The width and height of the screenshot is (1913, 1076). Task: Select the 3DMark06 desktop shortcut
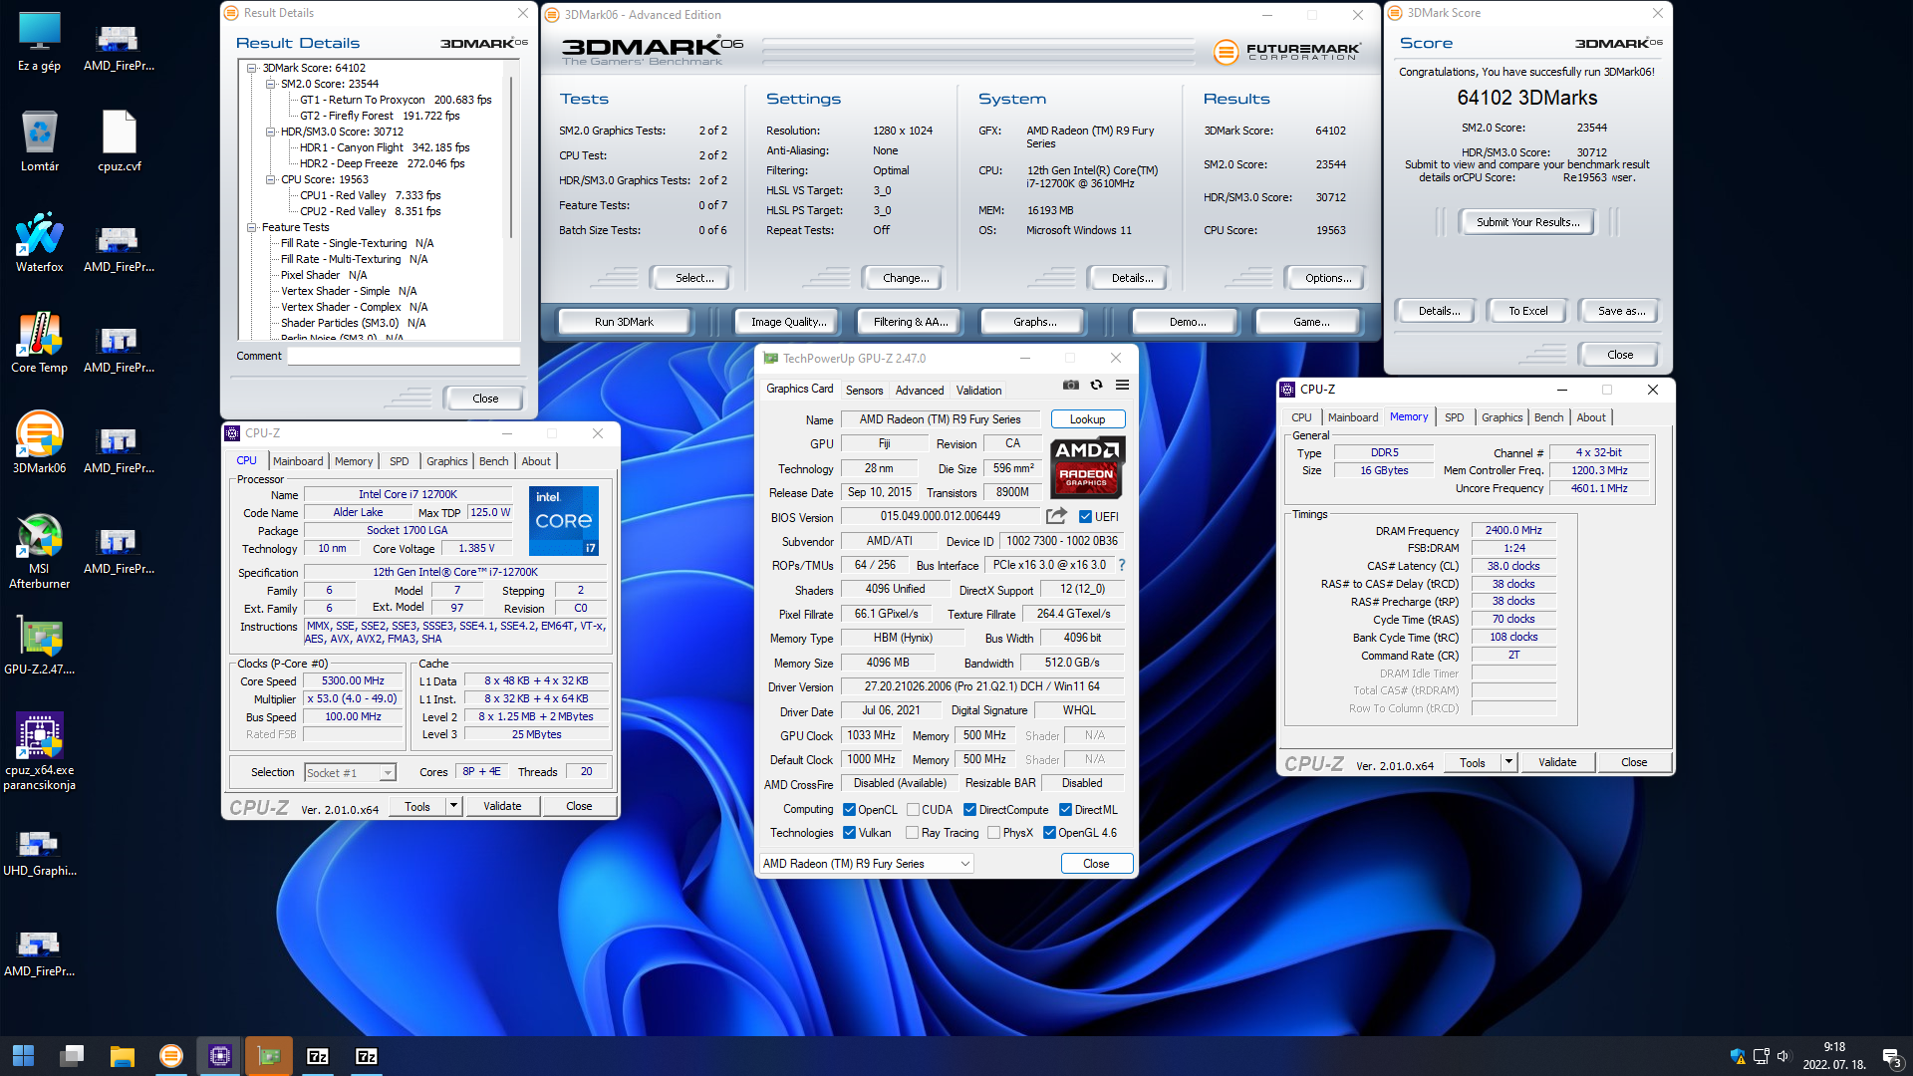(39, 443)
